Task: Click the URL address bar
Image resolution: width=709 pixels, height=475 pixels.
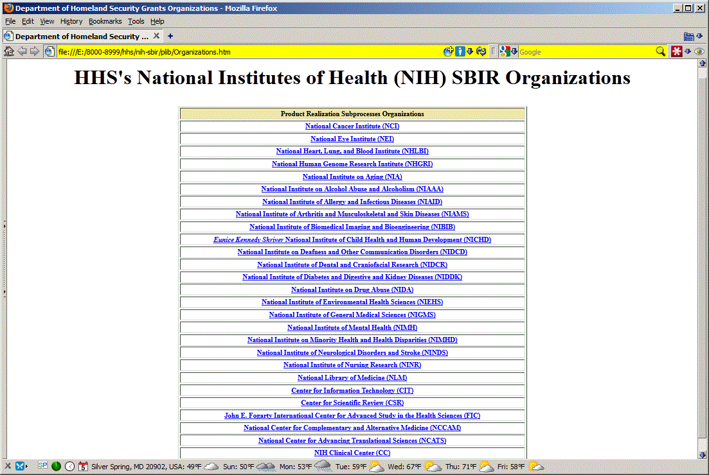Action: (x=249, y=51)
